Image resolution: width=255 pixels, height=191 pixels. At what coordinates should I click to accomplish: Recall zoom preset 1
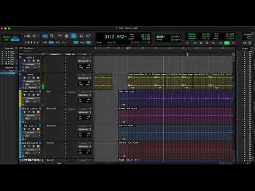25,42
